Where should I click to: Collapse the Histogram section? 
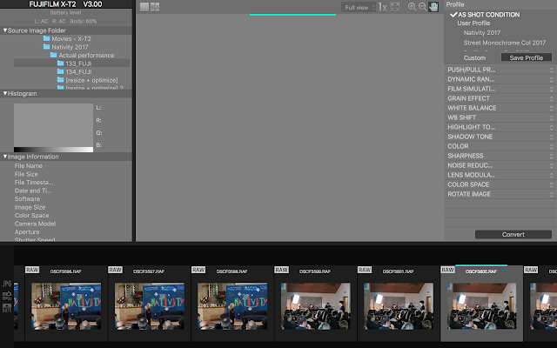[x=5, y=93]
